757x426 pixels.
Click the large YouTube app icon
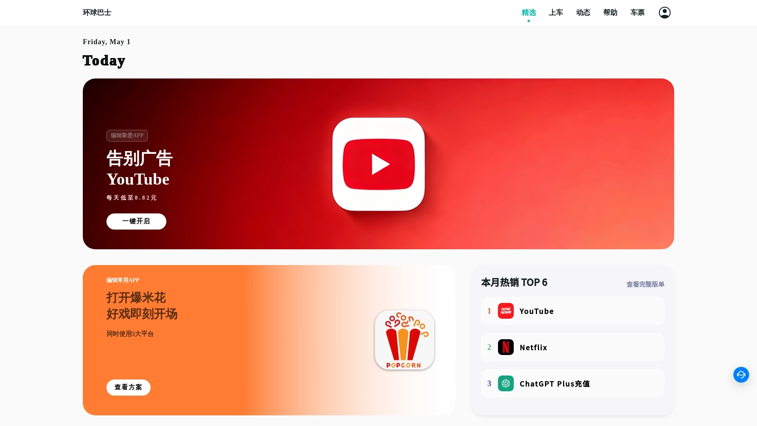click(378, 164)
